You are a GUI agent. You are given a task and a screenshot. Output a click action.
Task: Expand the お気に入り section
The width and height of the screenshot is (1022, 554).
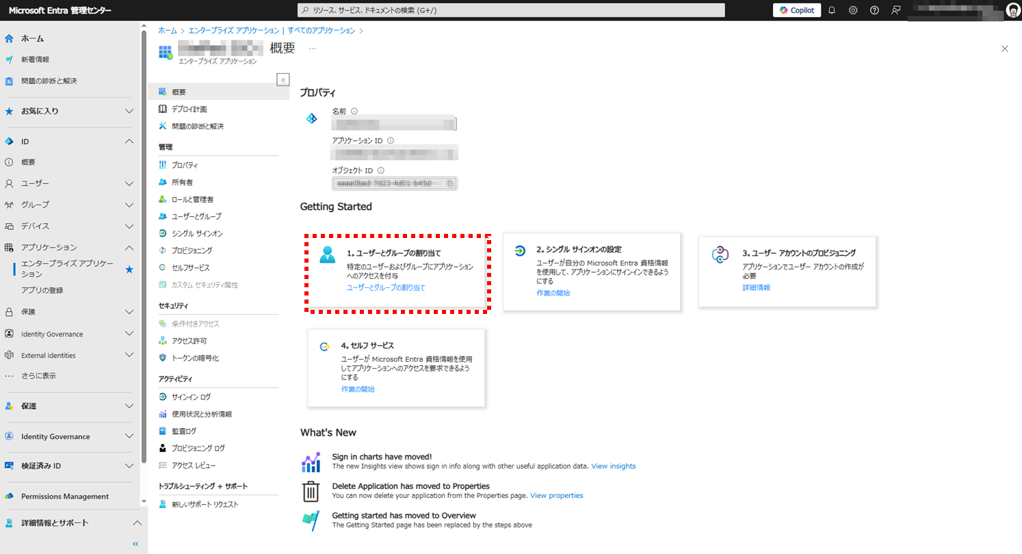click(129, 111)
